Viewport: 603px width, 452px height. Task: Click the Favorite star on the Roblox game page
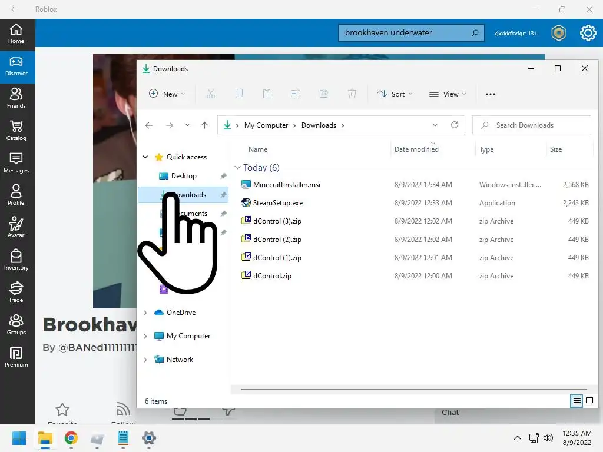[62, 410]
